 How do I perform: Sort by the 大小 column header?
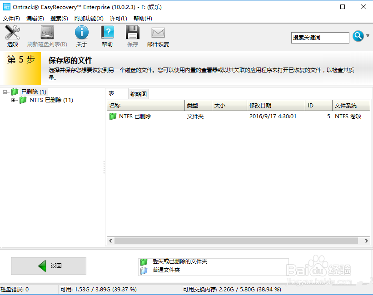(x=229, y=106)
